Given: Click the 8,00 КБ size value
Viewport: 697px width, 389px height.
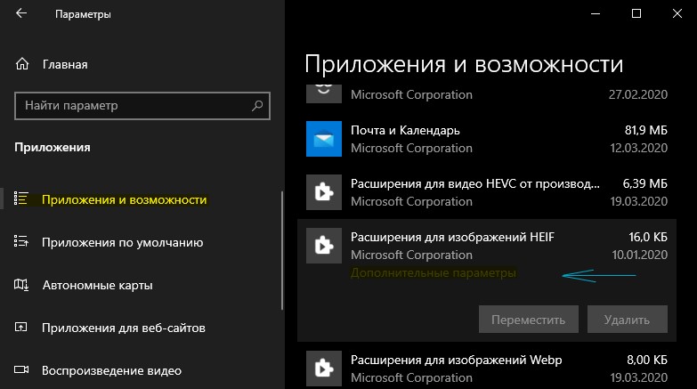Looking at the screenshot, I should (x=647, y=360).
